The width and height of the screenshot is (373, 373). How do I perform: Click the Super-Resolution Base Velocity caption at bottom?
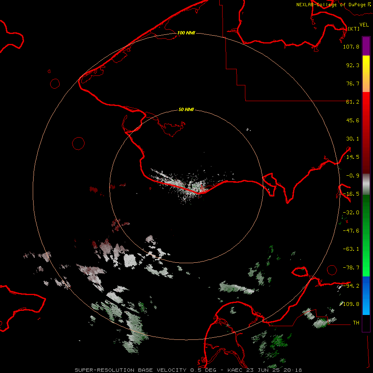(x=189, y=370)
